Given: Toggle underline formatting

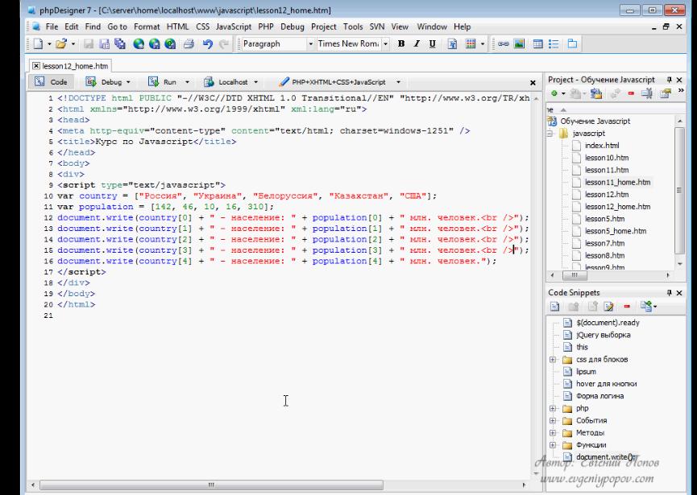Looking at the screenshot, I should [x=432, y=43].
